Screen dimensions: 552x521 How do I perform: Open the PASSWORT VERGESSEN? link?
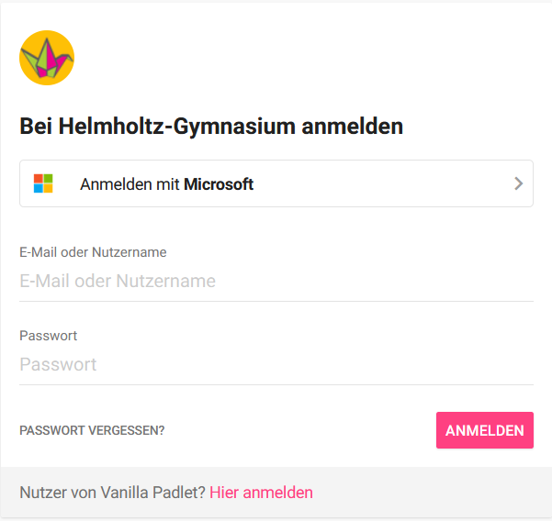tap(92, 431)
